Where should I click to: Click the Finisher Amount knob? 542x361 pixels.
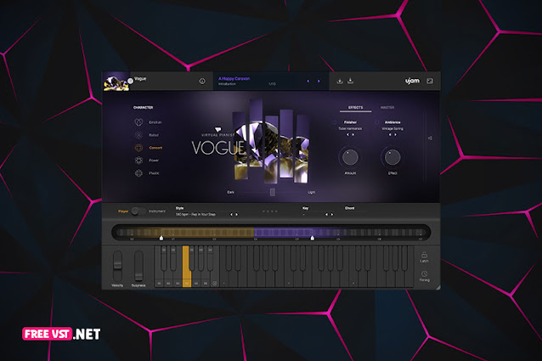[x=350, y=157]
